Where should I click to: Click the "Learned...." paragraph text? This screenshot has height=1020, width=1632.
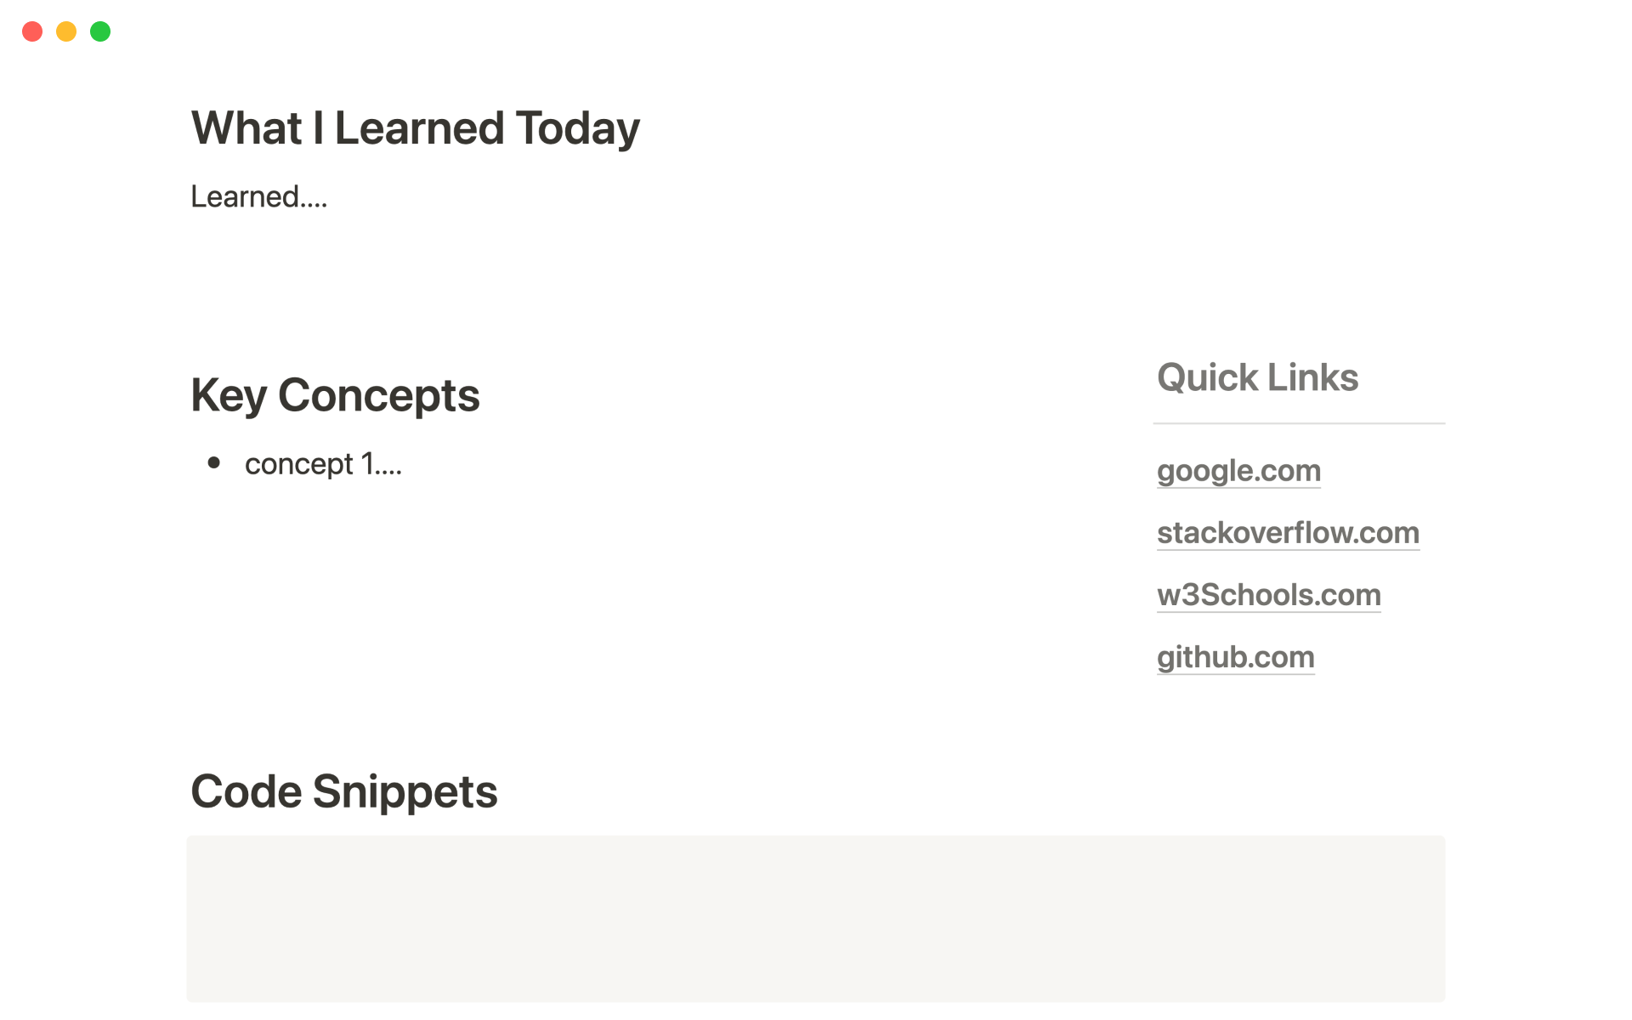point(258,197)
